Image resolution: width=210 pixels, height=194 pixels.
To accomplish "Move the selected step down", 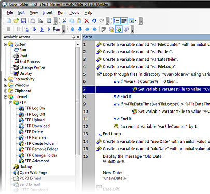I will pyautogui.click(x=80, y=29).
